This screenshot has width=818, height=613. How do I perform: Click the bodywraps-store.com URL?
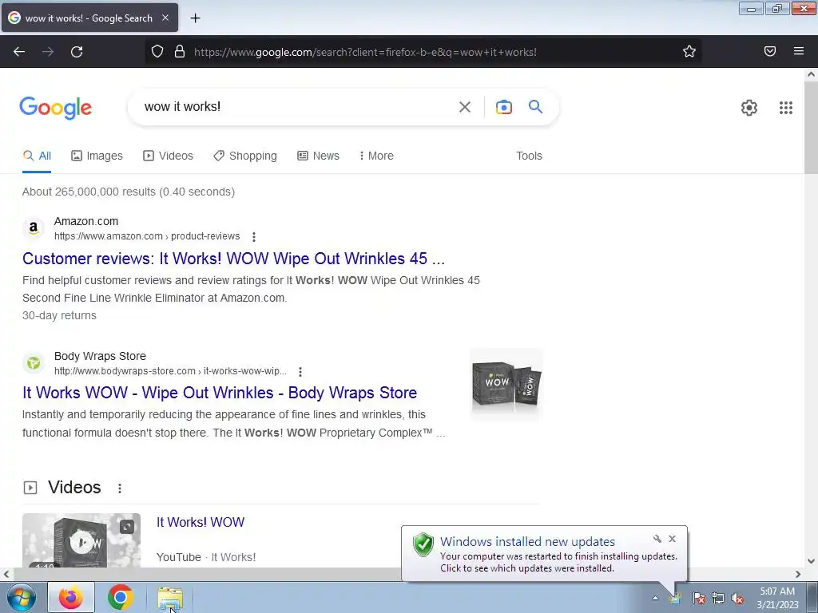point(171,371)
